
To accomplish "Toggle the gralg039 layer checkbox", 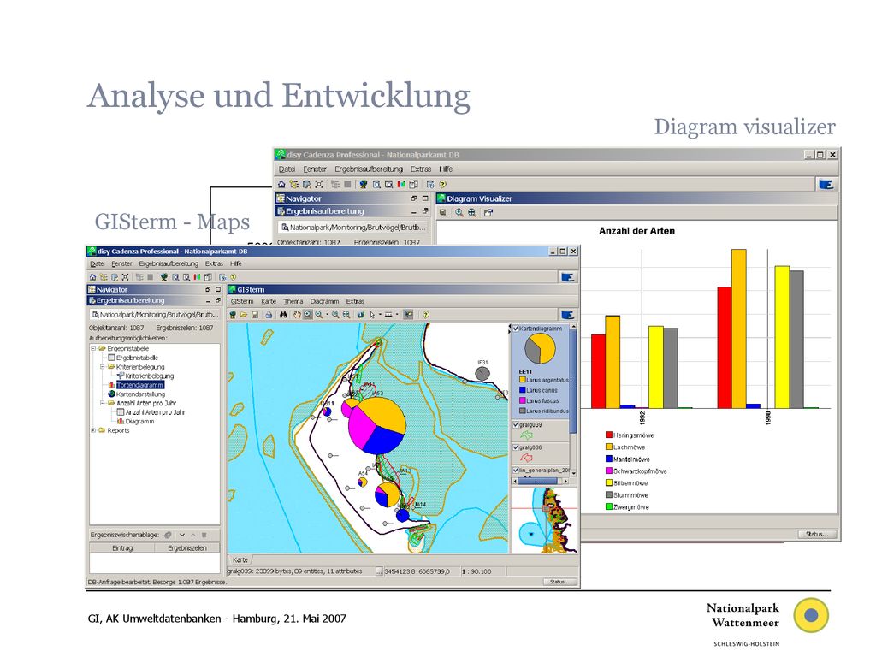I will click(x=516, y=425).
